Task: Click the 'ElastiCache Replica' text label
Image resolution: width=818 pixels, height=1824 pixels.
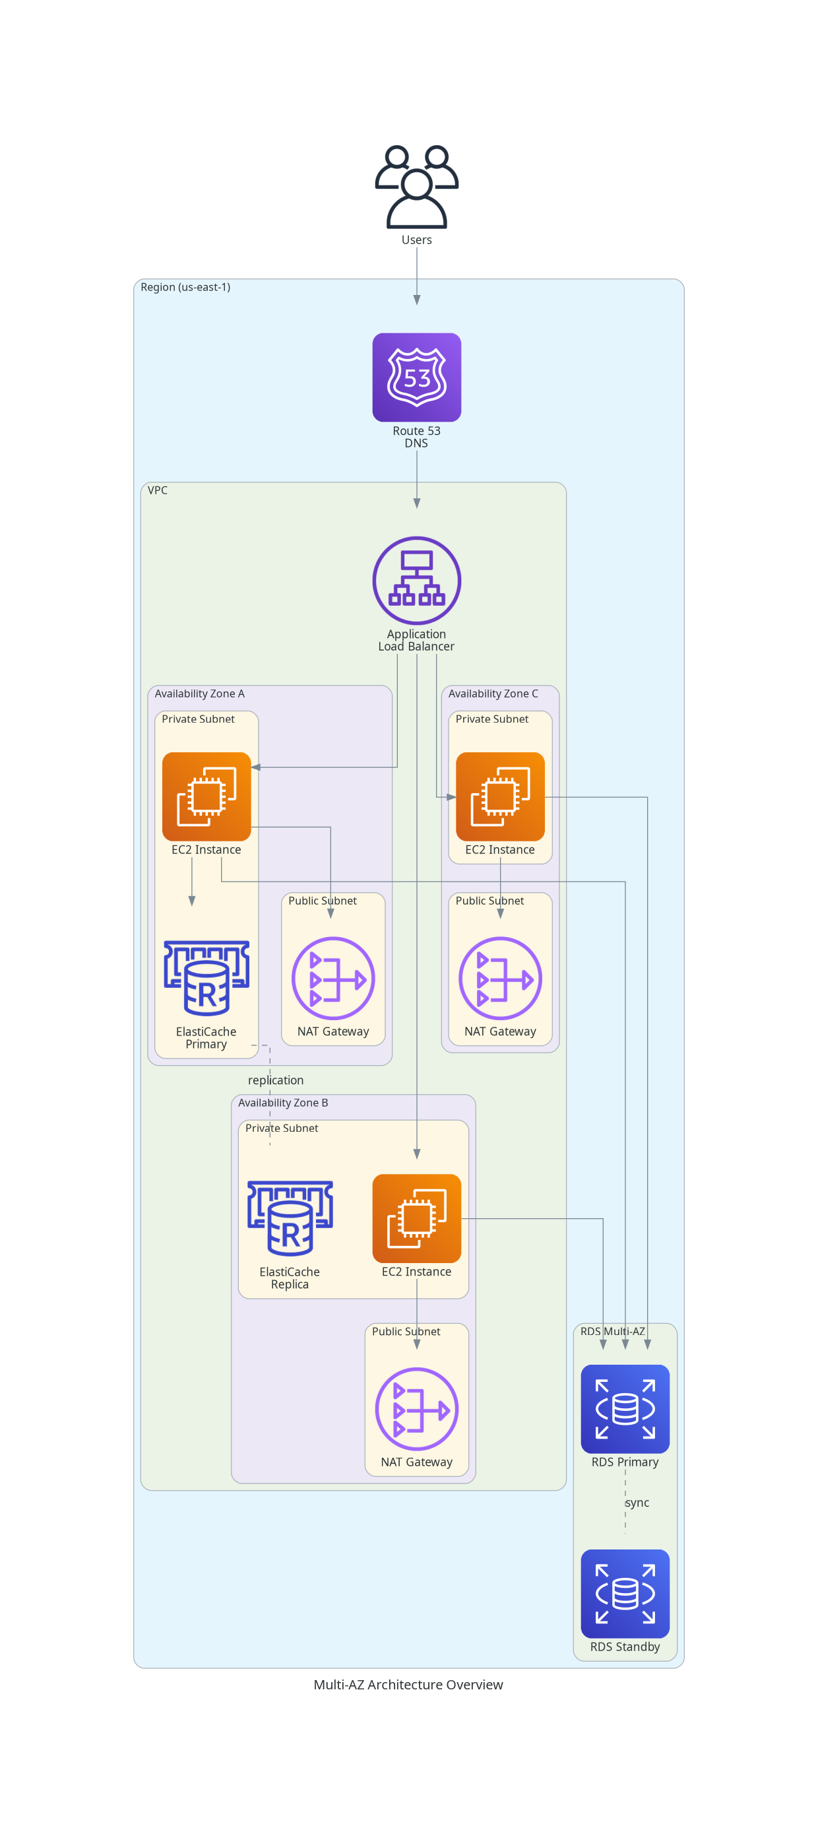Action: click(x=290, y=1278)
